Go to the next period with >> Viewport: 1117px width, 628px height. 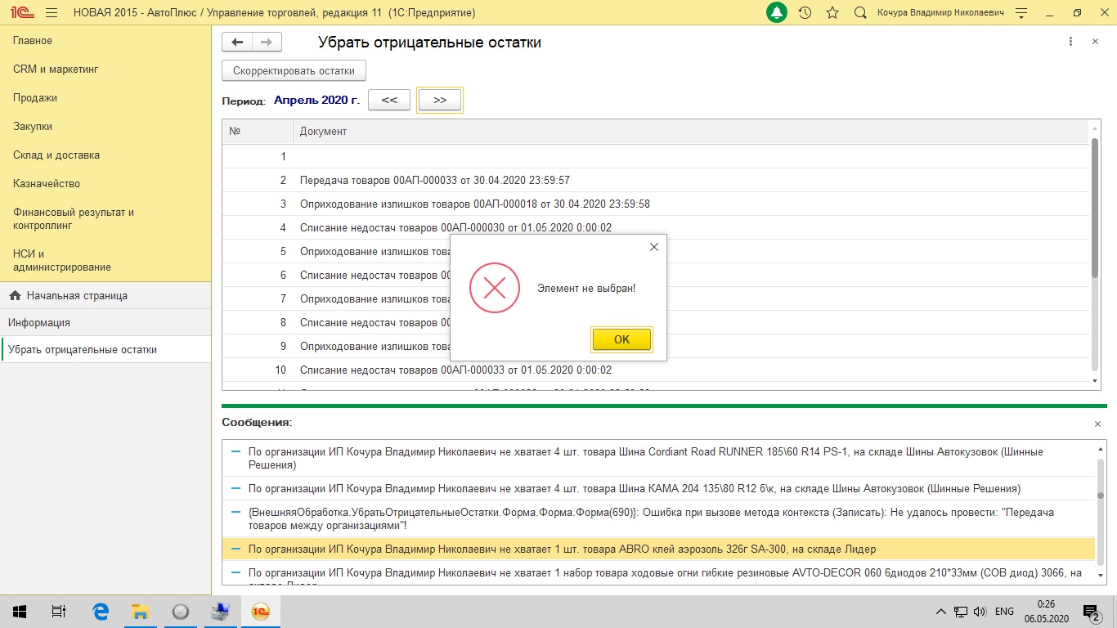tap(440, 100)
